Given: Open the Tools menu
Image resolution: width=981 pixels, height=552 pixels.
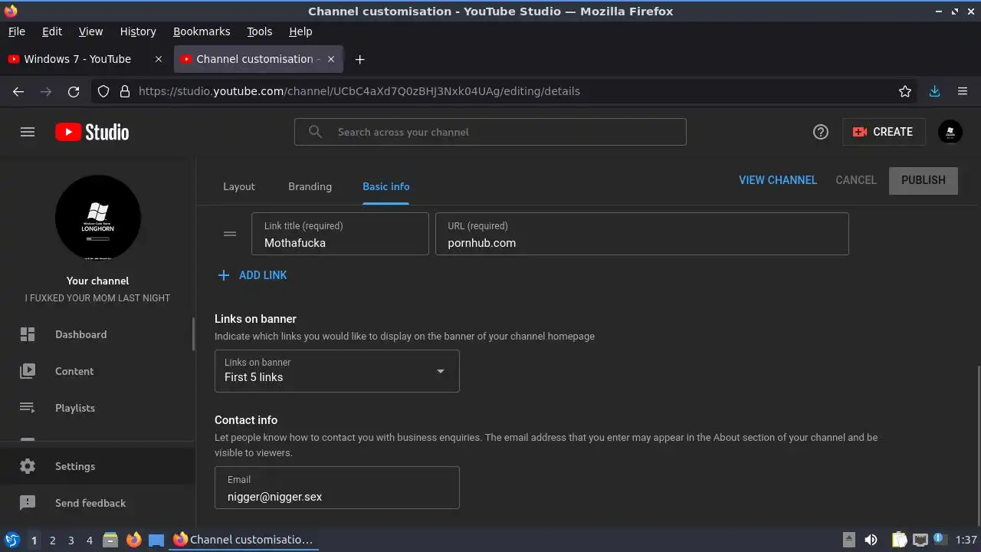Looking at the screenshot, I should 259,31.
